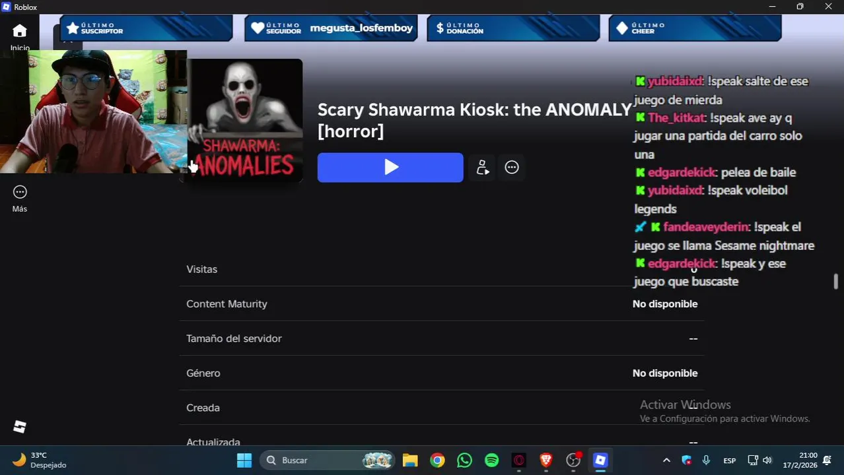
Task: Click the Último Suscriptor overlay banner
Action: pos(147,28)
